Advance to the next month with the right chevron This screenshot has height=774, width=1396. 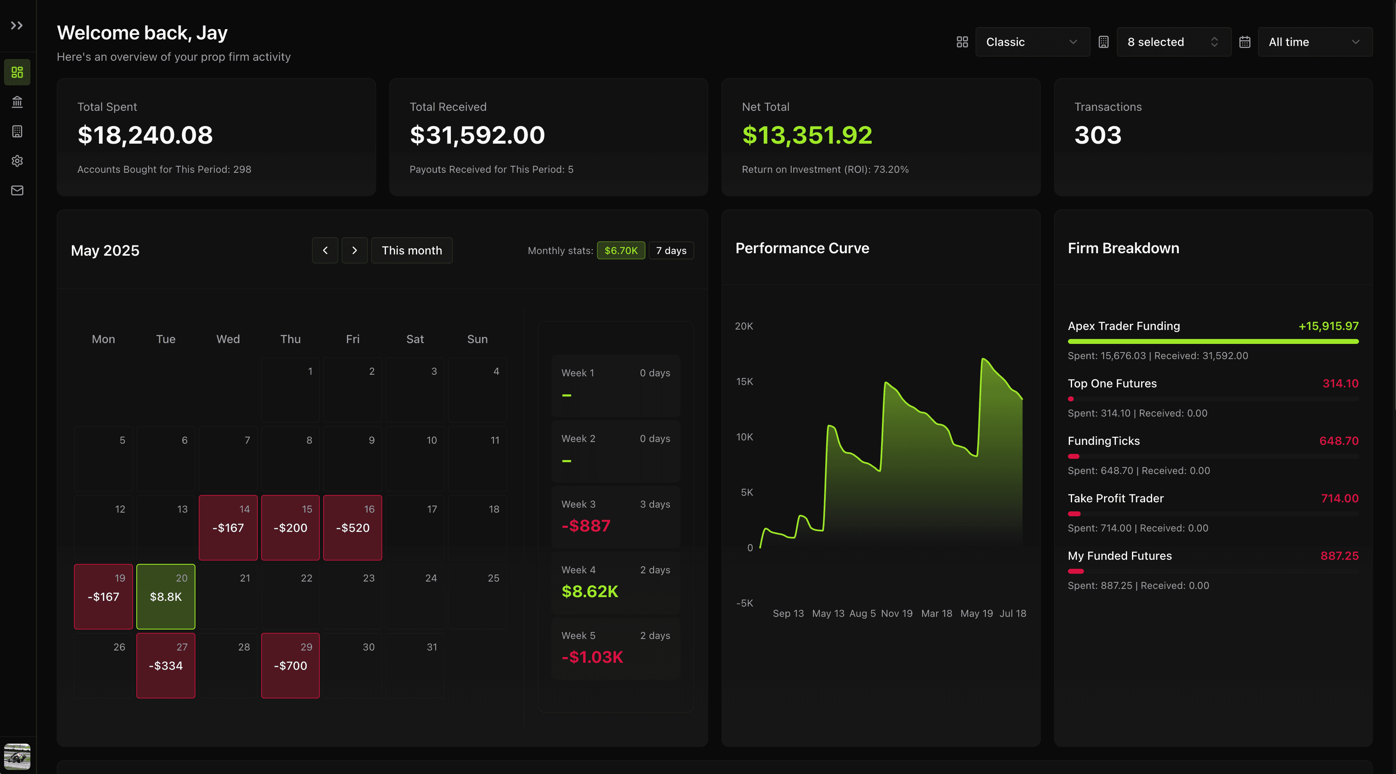pyautogui.click(x=354, y=250)
